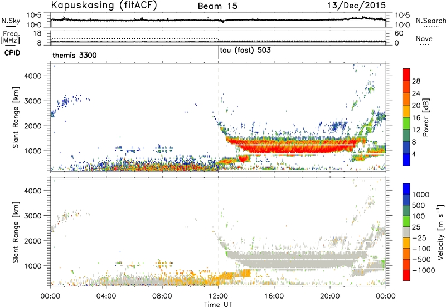Click the blue top of velocity colorbar

406,189
